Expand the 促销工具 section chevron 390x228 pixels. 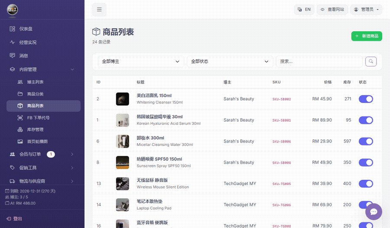pos(72,168)
